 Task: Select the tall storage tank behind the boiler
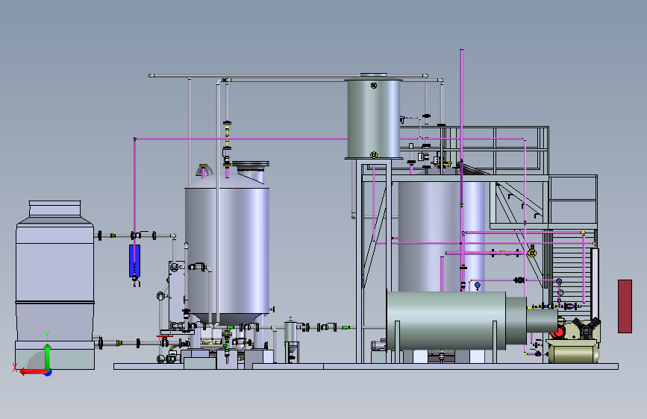[442, 237]
